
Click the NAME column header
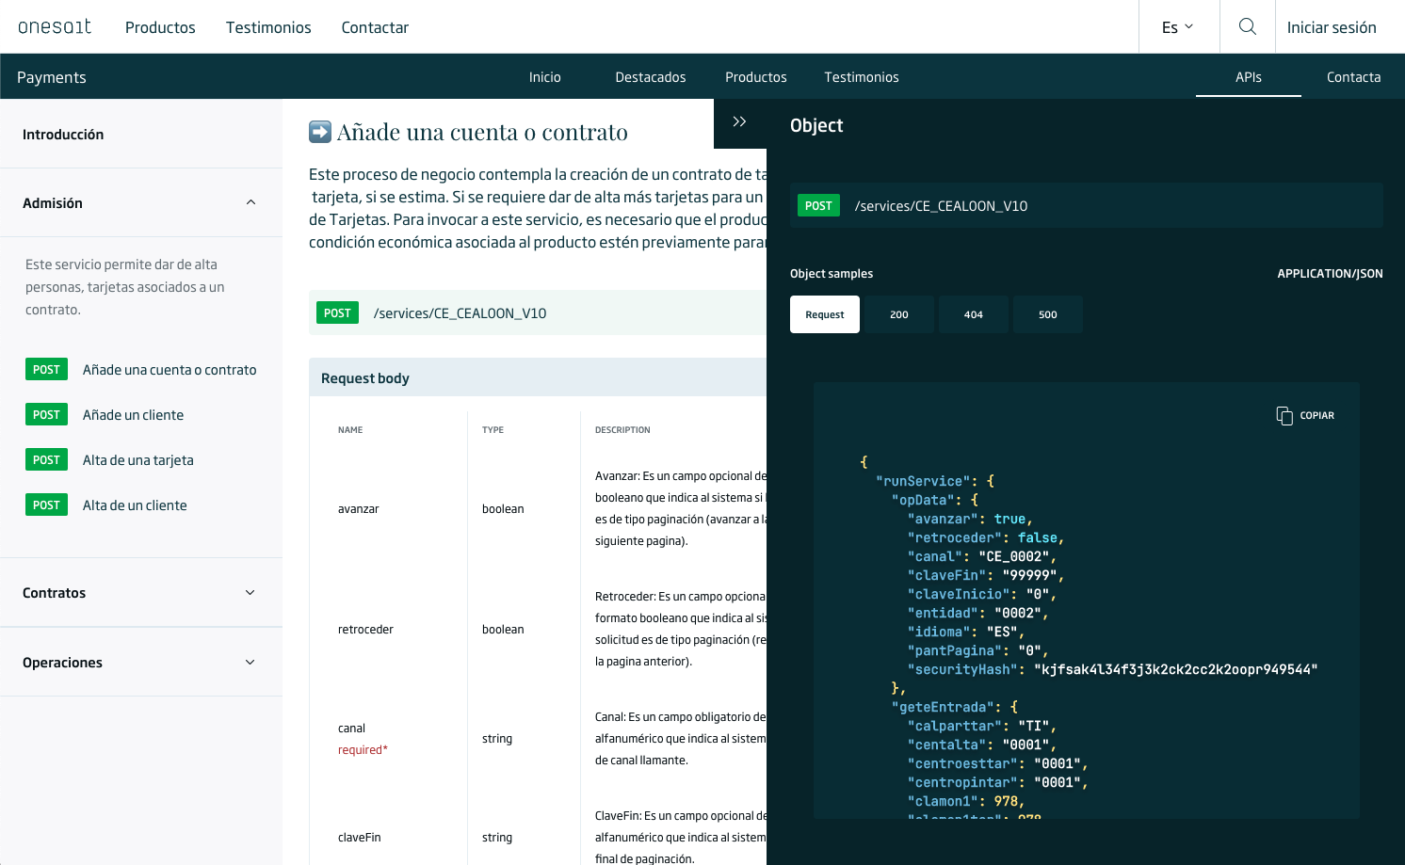tap(350, 430)
